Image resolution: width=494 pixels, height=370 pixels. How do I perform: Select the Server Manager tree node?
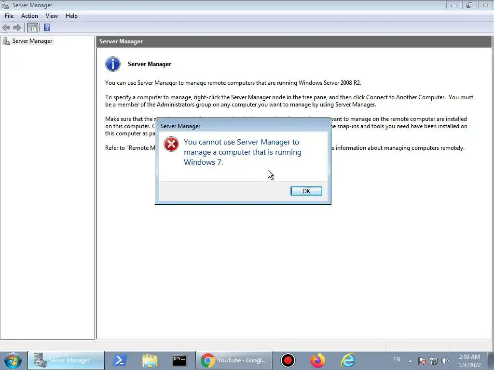(x=27, y=41)
